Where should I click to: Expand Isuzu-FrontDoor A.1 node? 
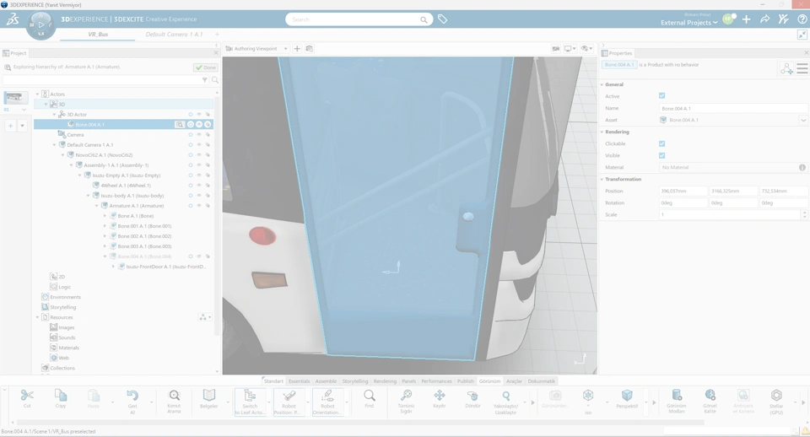pos(114,267)
